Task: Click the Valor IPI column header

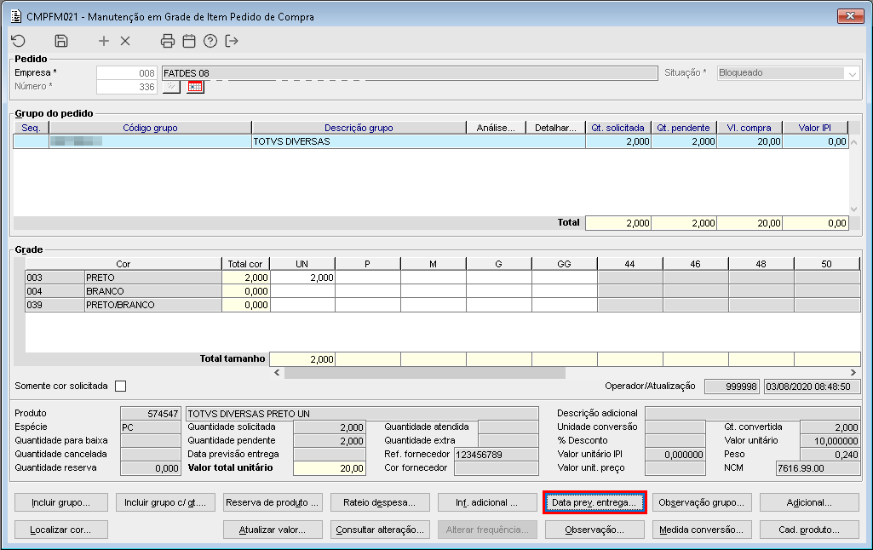Action: click(x=815, y=128)
